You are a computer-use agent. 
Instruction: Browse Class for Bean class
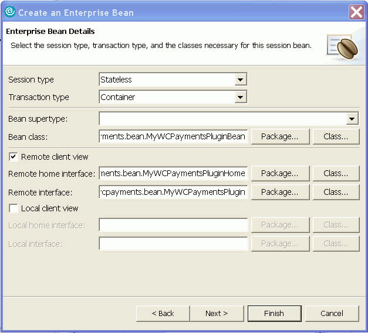coord(336,136)
